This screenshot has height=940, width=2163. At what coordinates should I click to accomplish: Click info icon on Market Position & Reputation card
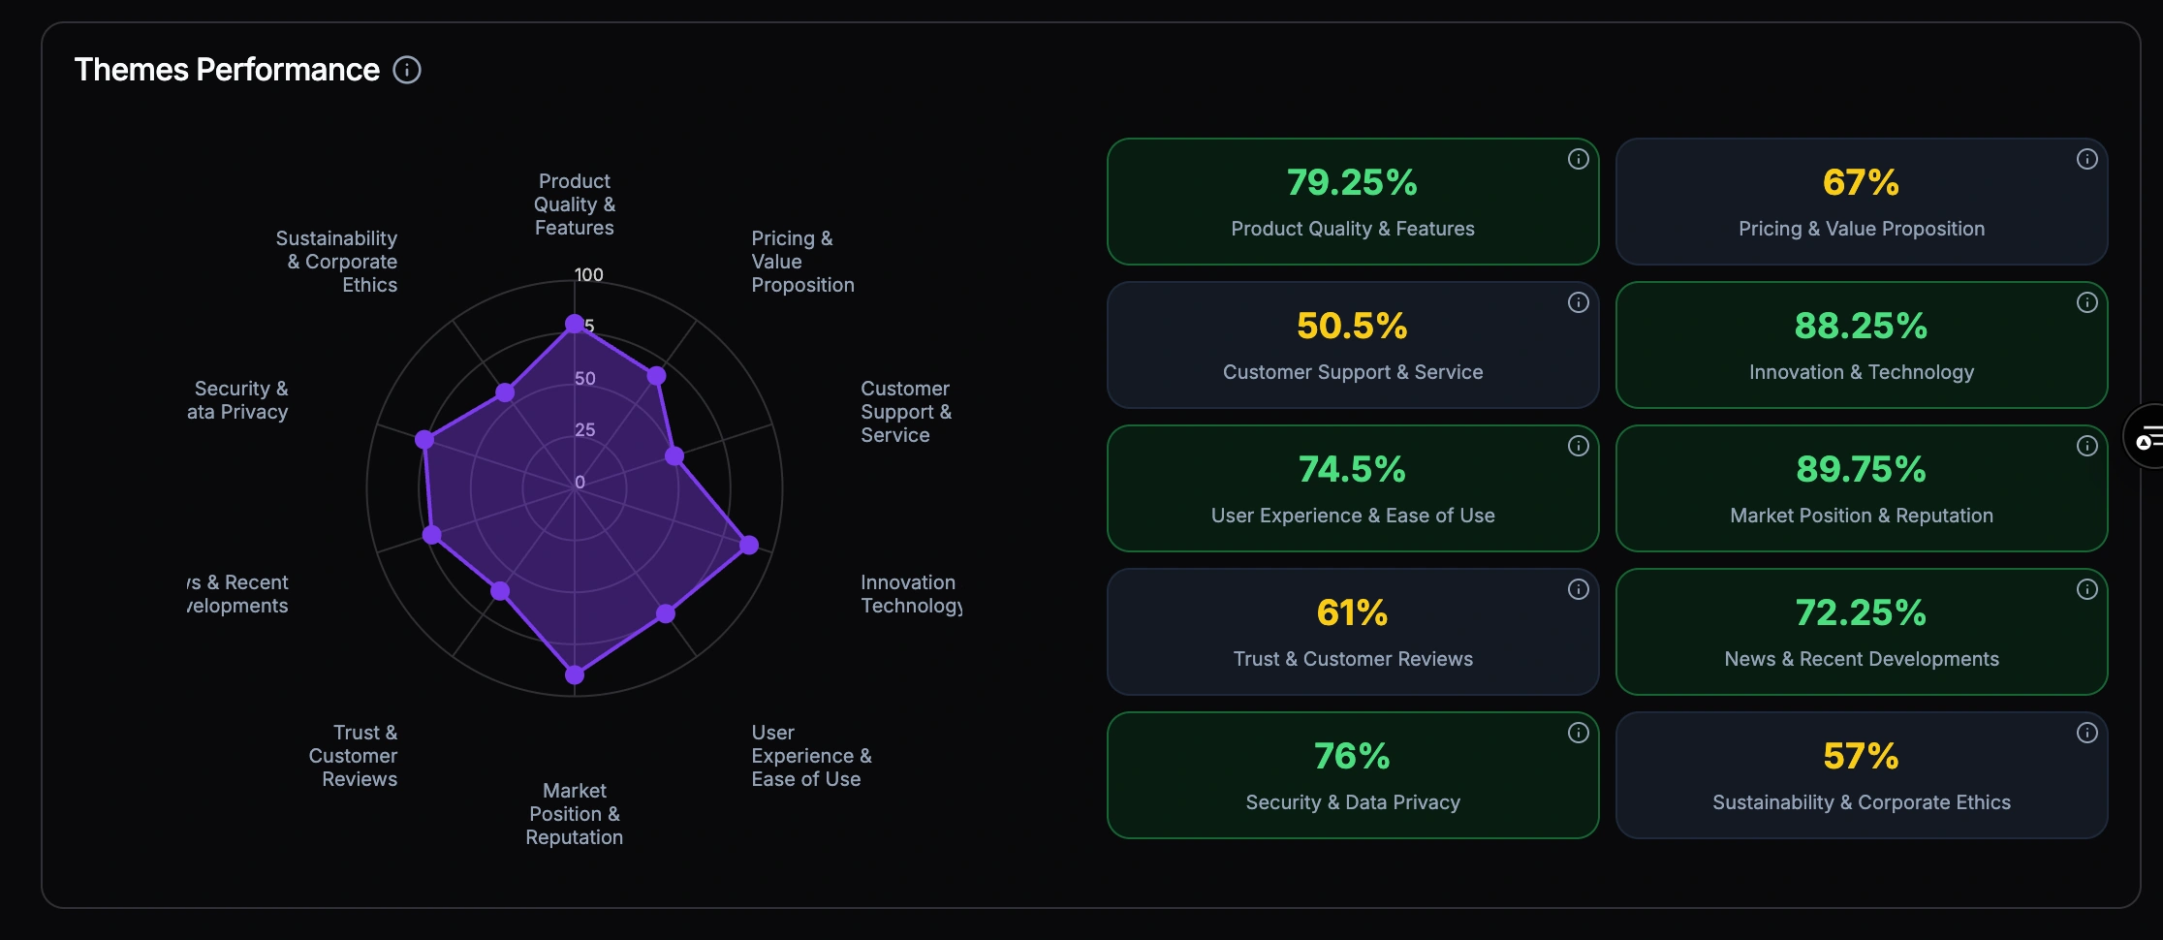[2087, 446]
